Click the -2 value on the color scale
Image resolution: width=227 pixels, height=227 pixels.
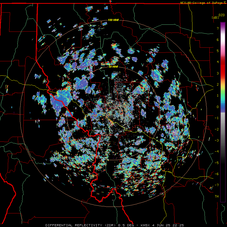click(x=217, y=129)
